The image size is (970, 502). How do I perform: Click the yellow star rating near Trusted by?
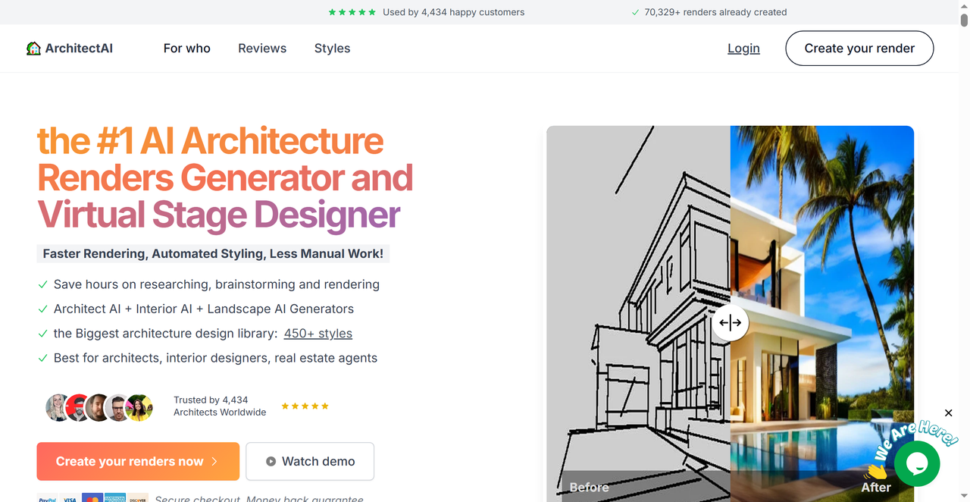[x=305, y=406]
